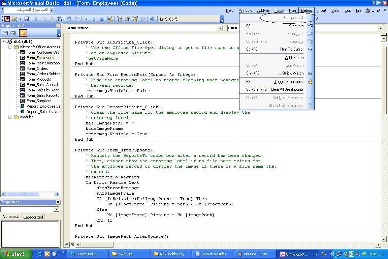Switch to the Alphabetic tab

coord(11,217)
